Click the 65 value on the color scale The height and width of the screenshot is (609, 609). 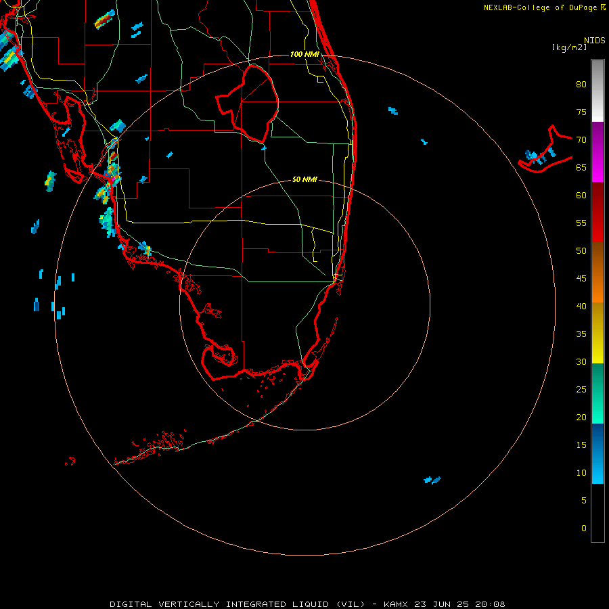pyautogui.click(x=581, y=167)
